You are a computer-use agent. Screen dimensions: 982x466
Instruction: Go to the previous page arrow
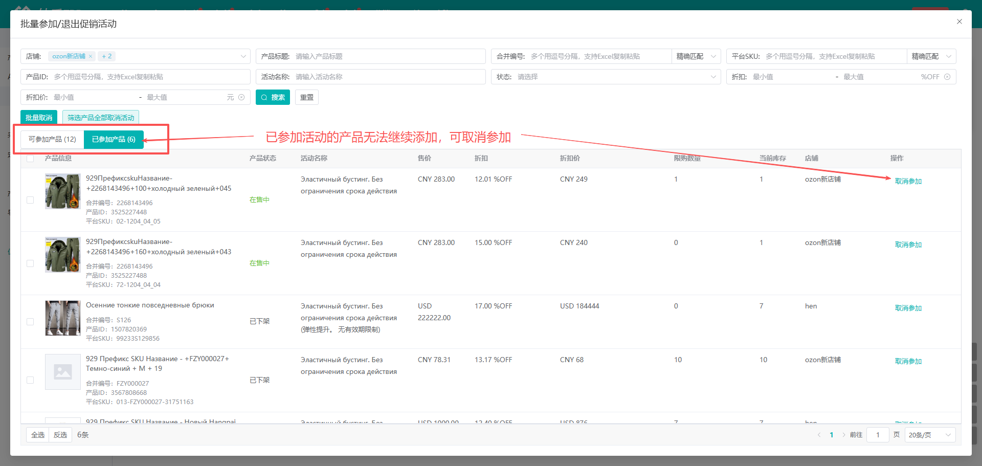pyautogui.click(x=819, y=435)
